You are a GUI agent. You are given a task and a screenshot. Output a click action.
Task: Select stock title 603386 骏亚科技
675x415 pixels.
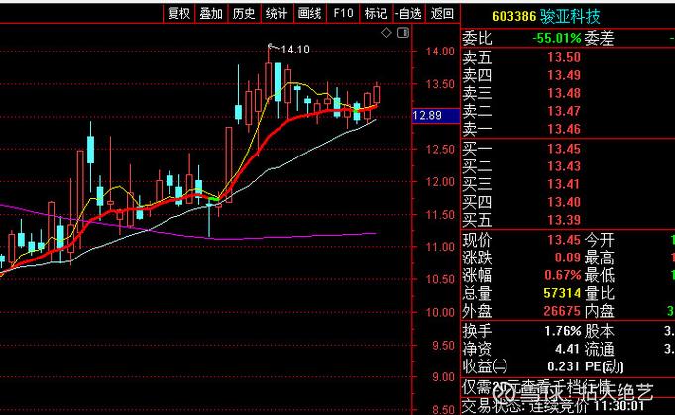click(x=546, y=16)
